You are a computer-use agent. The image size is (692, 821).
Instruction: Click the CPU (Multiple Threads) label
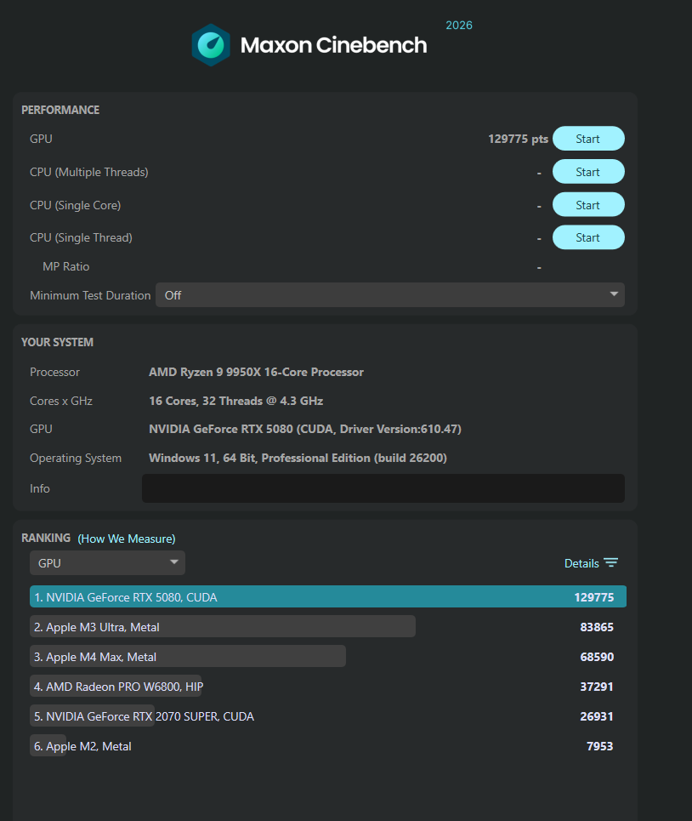(x=89, y=172)
